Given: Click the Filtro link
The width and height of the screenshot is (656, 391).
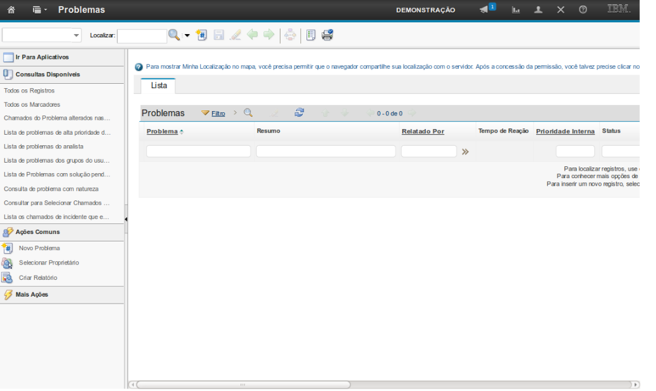Looking at the screenshot, I should click(x=218, y=114).
